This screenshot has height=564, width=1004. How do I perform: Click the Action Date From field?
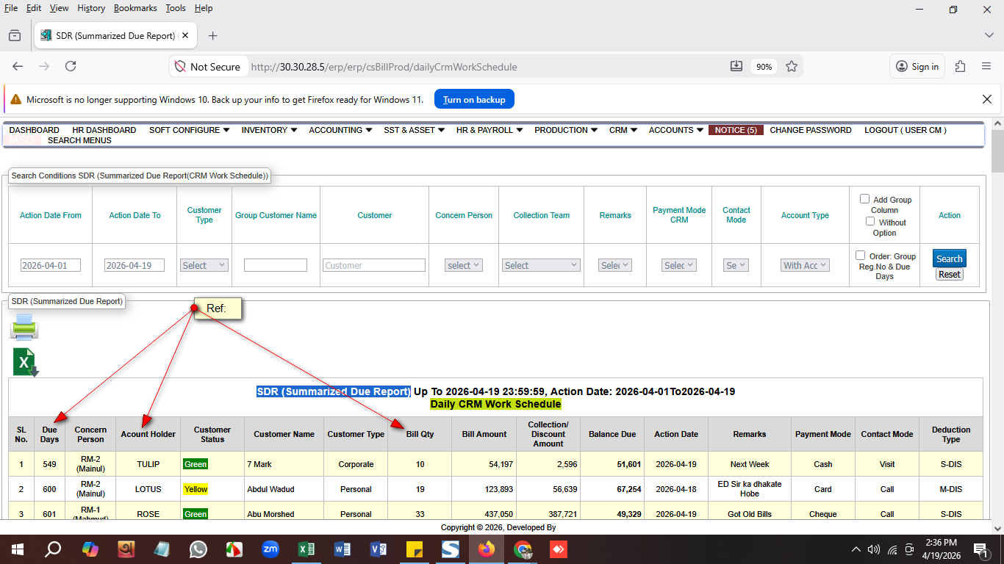coord(51,265)
